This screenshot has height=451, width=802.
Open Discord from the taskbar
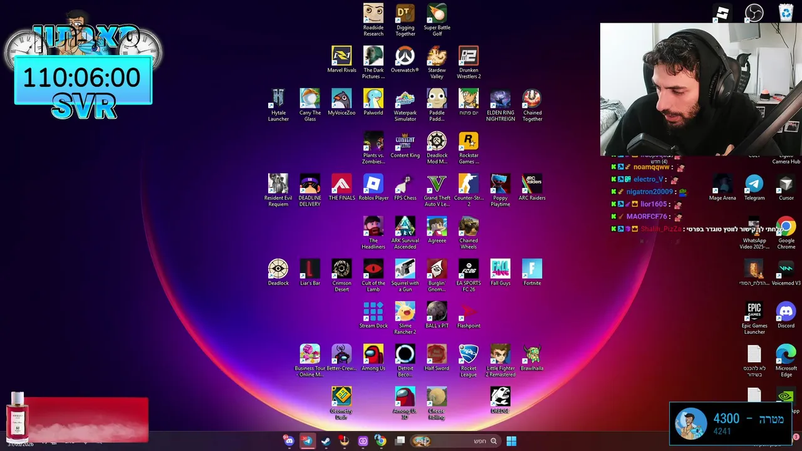pos(289,441)
